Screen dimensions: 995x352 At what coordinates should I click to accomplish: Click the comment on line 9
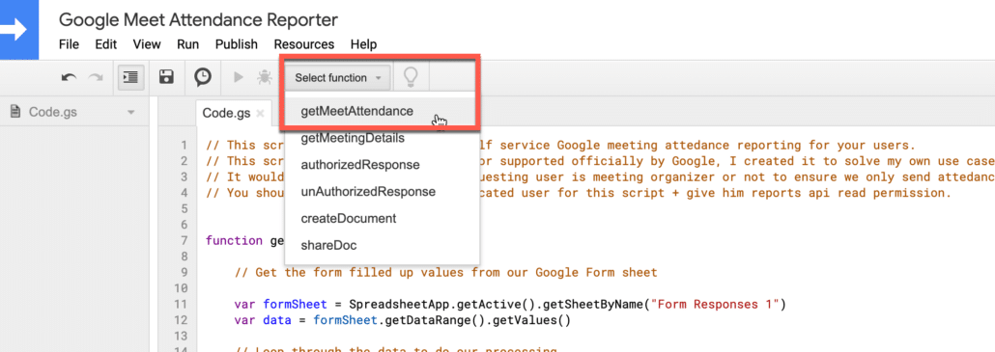(445, 273)
